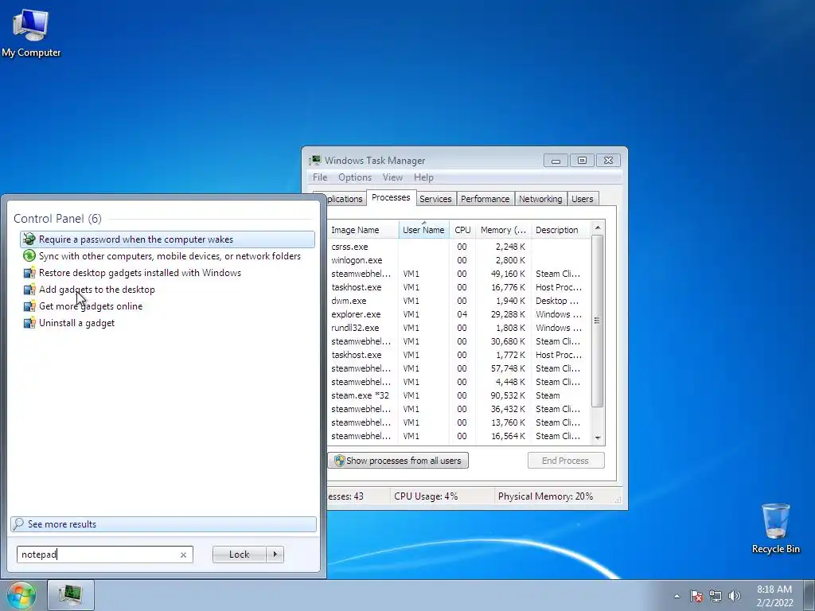This screenshot has width=815, height=611.
Task: Click the Action Center flag tray icon
Action: 696,596
